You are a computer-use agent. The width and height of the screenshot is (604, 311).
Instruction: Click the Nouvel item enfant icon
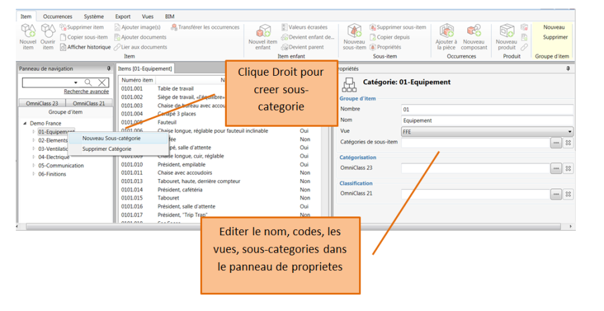pos(262,32)
